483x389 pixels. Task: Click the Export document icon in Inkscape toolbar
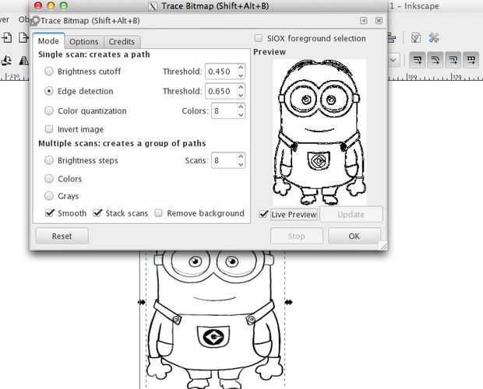pos(23,37)
